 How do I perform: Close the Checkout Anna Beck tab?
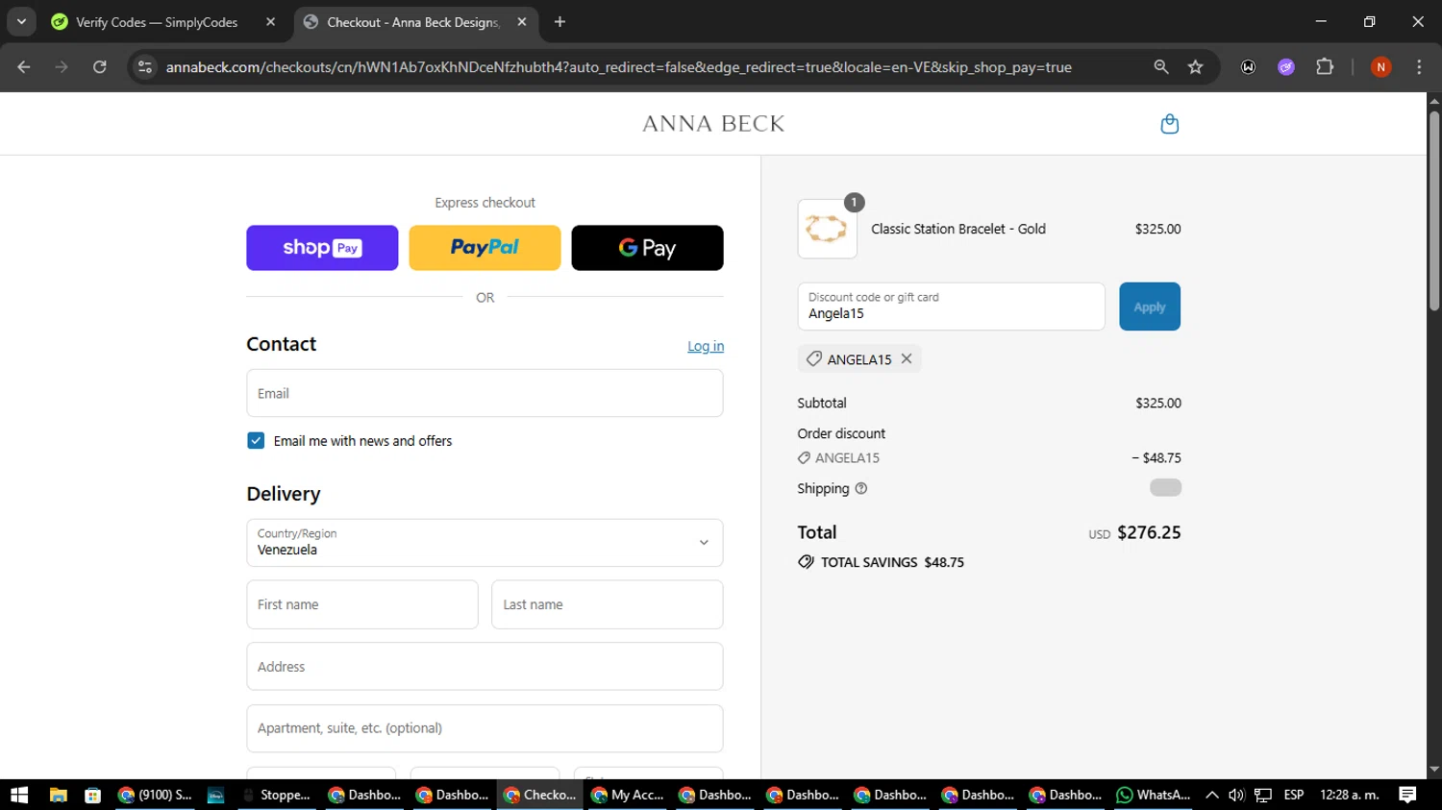pyautogui.click(x=522, y=22)
